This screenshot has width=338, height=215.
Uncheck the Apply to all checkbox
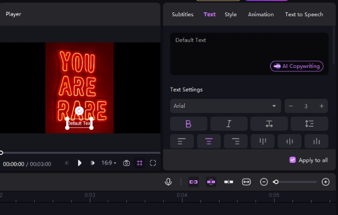293,160
